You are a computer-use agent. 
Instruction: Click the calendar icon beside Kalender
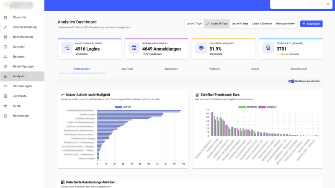tap(5, 47)
